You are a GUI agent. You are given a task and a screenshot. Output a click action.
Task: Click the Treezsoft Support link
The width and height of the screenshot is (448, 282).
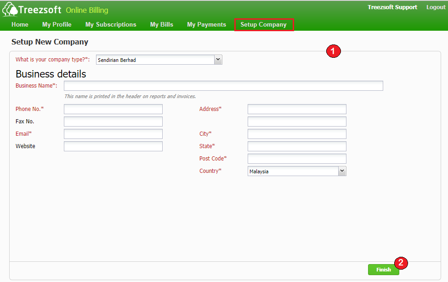click(x=392, y=7)
